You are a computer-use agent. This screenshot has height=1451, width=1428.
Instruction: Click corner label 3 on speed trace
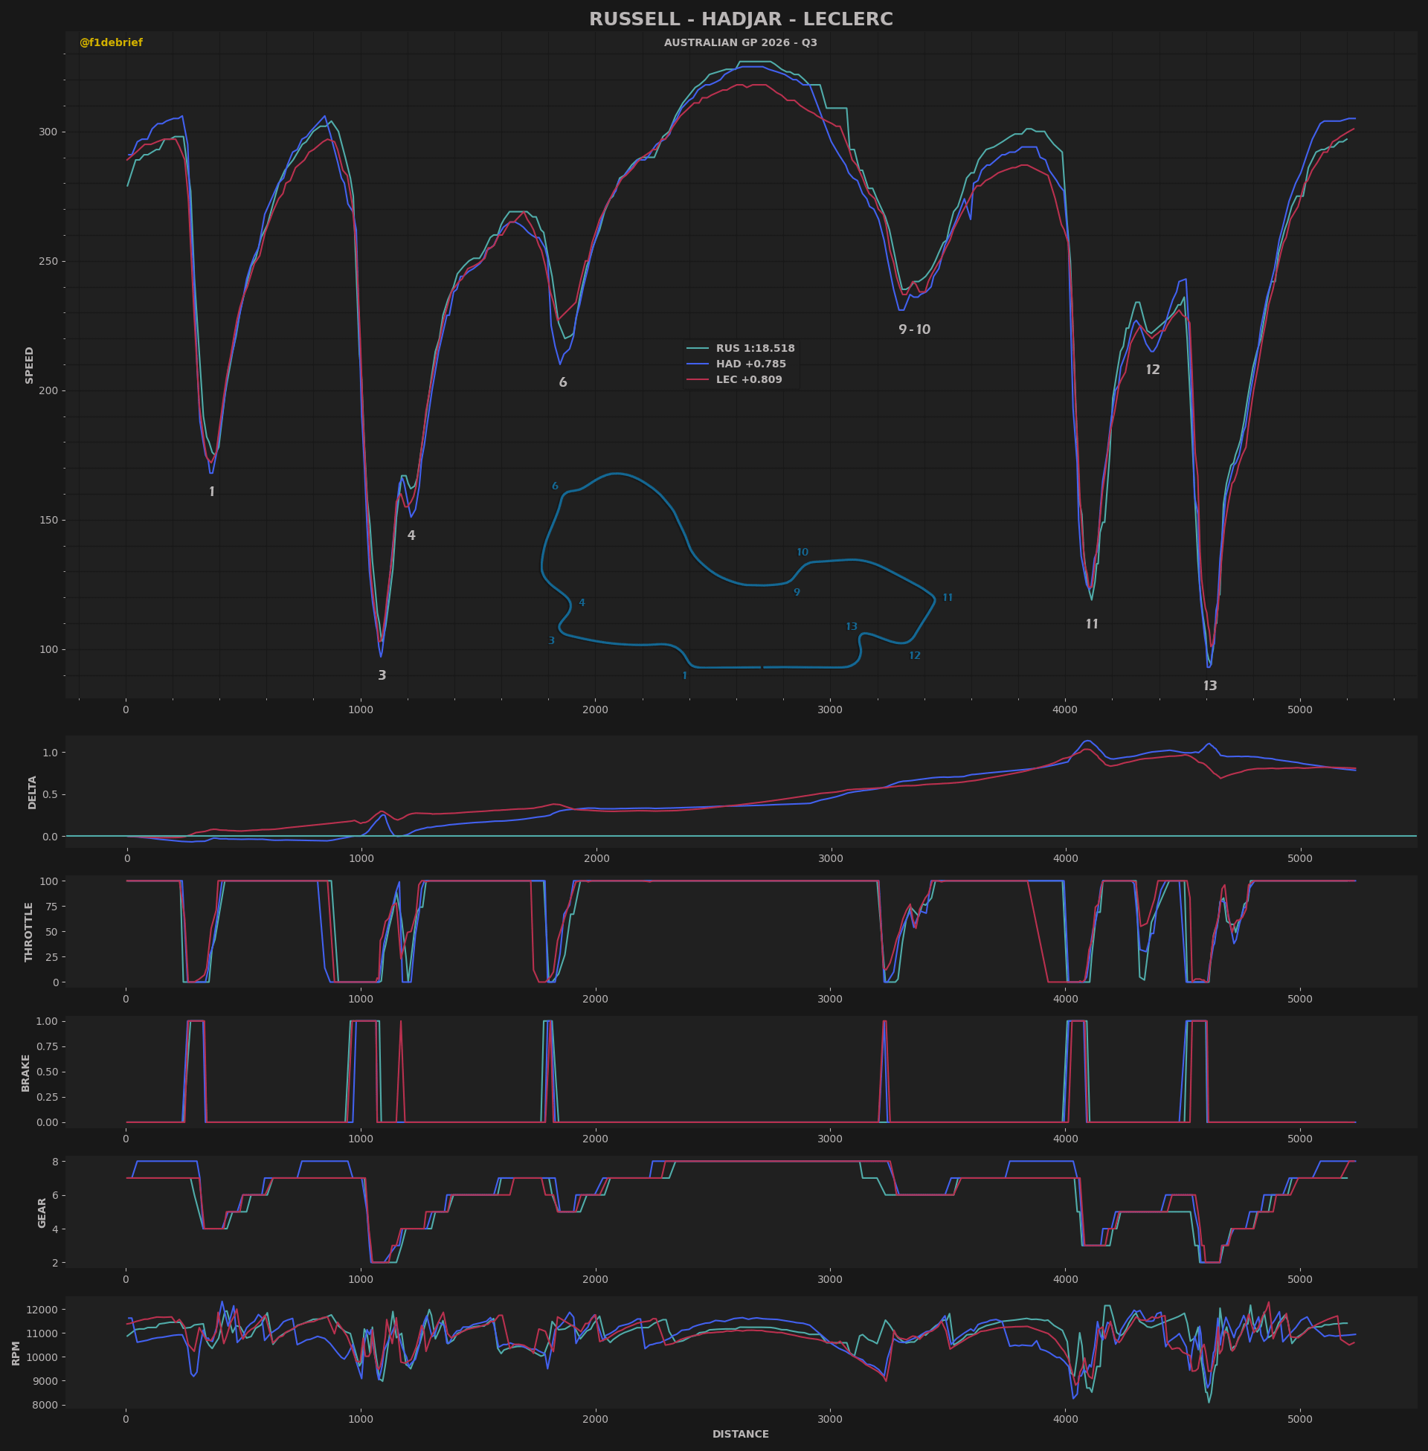(x=382, y=675)
